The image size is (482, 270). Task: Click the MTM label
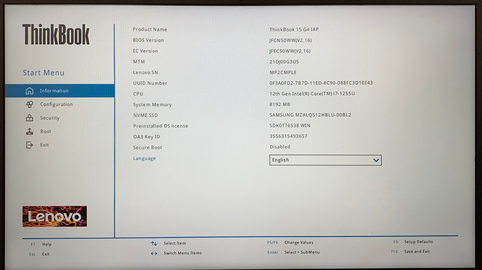click(139, 62)
